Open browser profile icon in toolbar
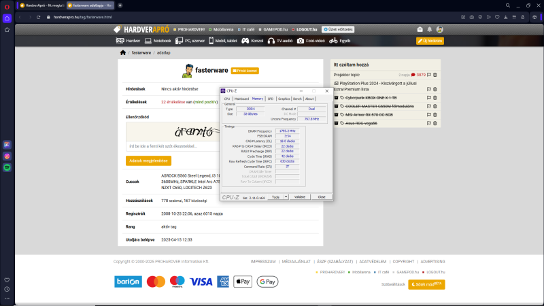This screenshot has width=544, height=306. [522, 17]
